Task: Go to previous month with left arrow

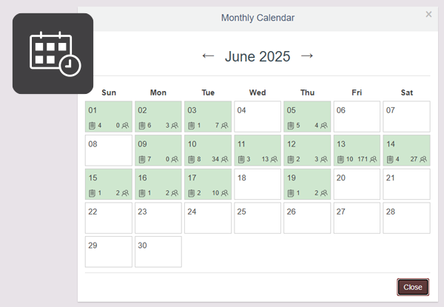Action: 208,56
